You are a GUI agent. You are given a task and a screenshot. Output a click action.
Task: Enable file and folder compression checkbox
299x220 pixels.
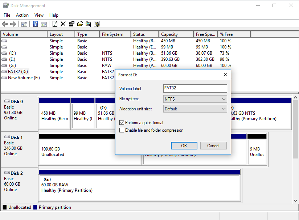tap(122, 130)
